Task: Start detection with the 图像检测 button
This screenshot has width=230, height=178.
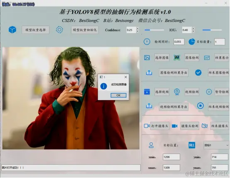Action: click(x=192, y=58)
